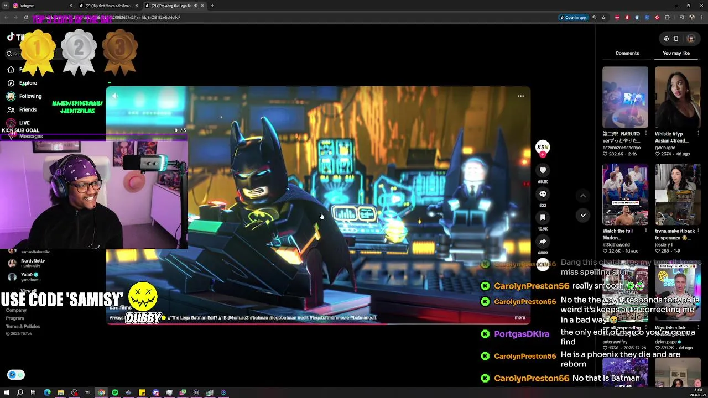Open the tab search dropdown arrow

click(6, 6)
